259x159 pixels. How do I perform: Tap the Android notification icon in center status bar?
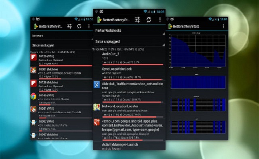[x=101, y=12]
